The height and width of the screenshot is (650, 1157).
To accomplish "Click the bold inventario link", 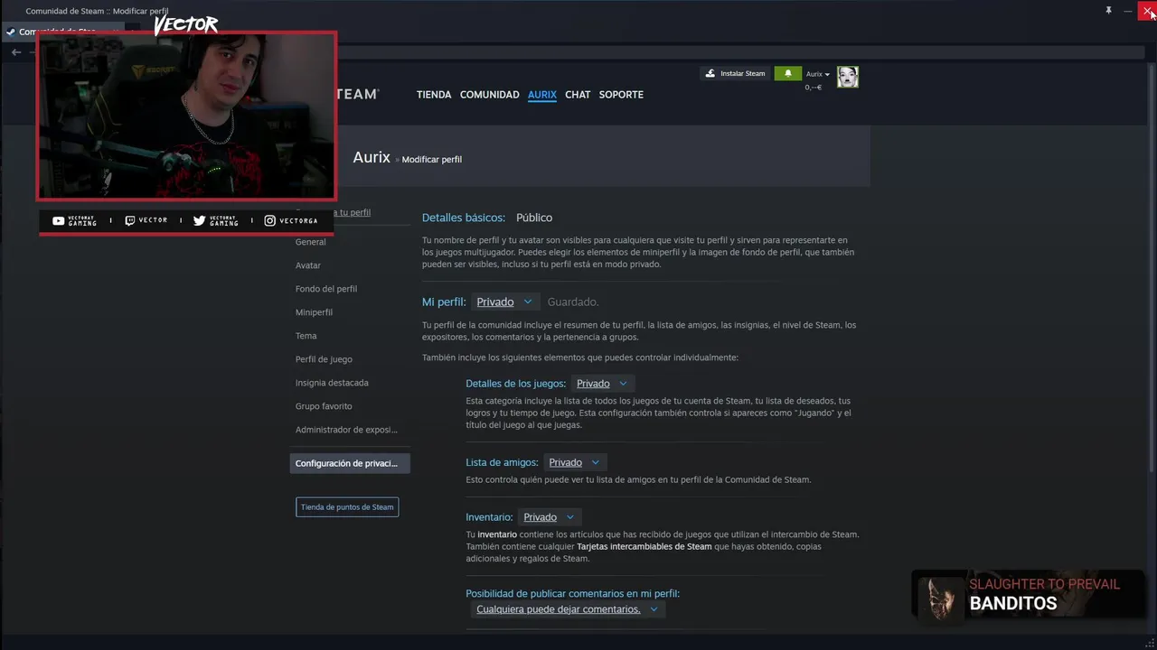I will tap(498, 534).
